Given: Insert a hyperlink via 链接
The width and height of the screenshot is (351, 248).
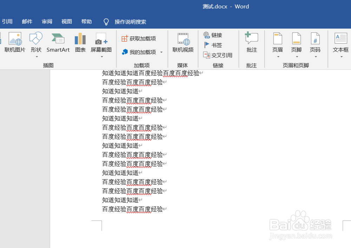Looking at the screenshot, I should [x=213, y=35].
